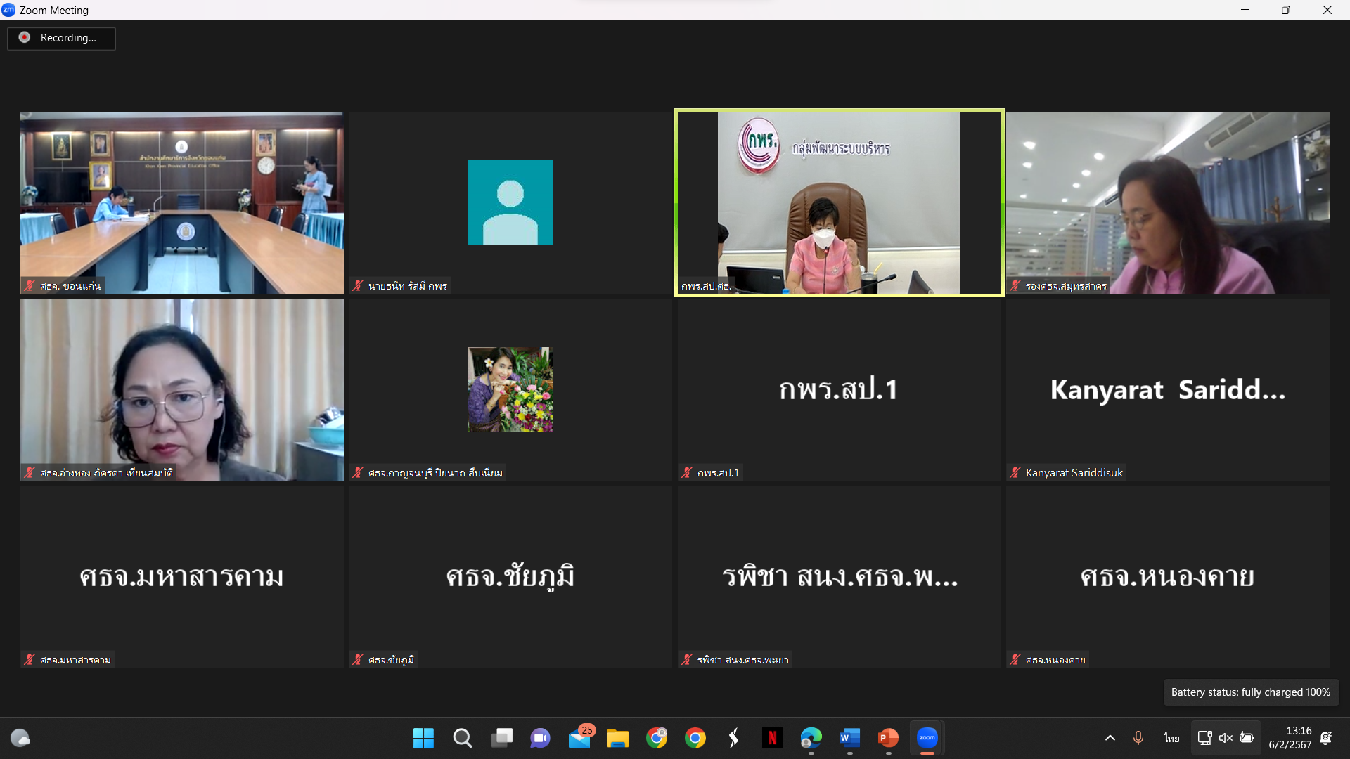Image resolution: width=1350 pixels, height=759 pixels.
Task: Open the clock showing 13:16
Action: click(x=1290, y=738)
